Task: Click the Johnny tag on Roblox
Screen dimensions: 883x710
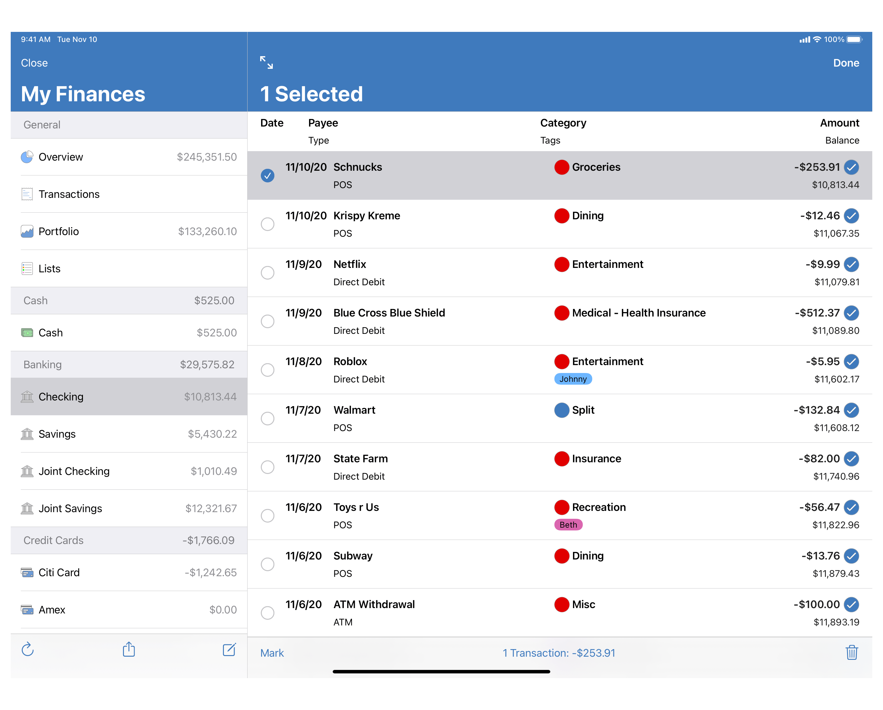Action: [573, 379]
